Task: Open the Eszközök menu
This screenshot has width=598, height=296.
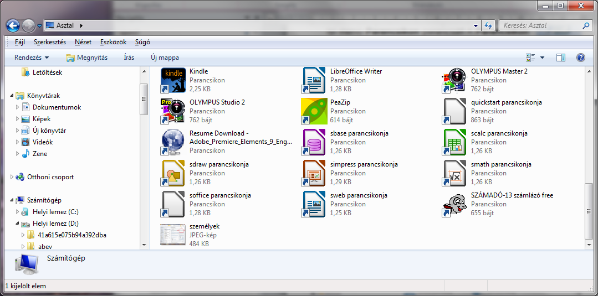Action: [x=113, y=42]
